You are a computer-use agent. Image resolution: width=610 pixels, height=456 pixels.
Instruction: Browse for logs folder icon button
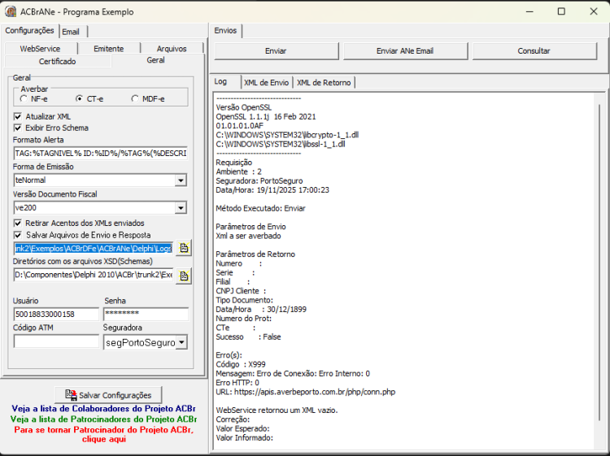click(184, 248)
